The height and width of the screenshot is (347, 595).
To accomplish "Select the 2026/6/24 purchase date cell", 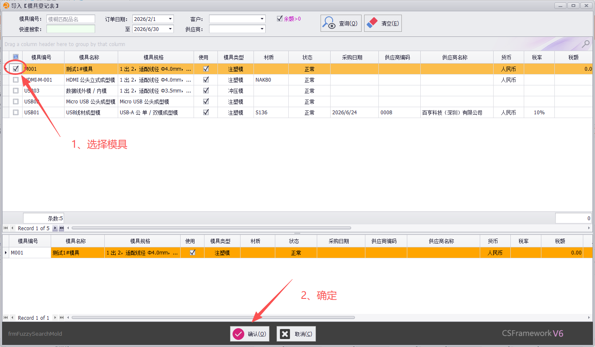I will coord(354,112).
